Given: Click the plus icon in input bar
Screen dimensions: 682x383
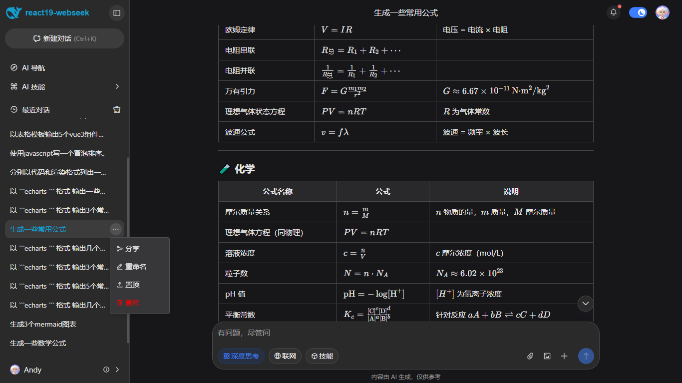Looking at the screenshot, I should 564,356.
